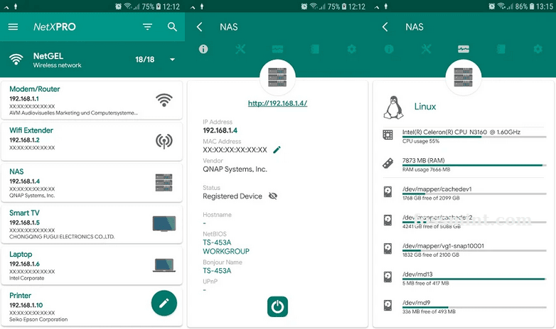Select tools wrench tab in right NAS screen
Image resolution: width=556 pixels, height=329 pixels.
coord(426,49)
